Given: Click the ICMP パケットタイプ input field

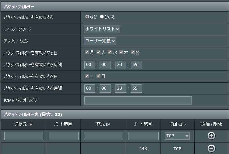Looking at the screenshot, I should [x=138, y=100].
